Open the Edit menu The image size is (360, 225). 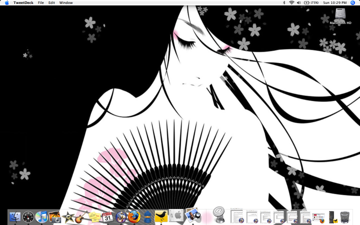pos(51,3)
